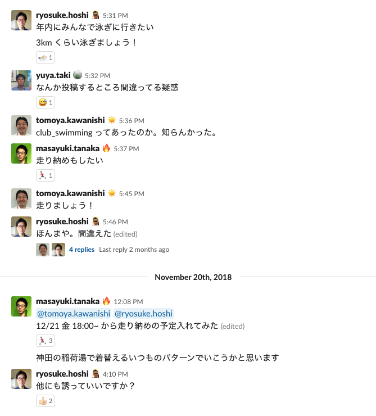The height and width of the screenshot is (416, 376).
Task: Click tomoya.kawanishi's avatar at 5:36 PM message
Action: click(21, 125)
